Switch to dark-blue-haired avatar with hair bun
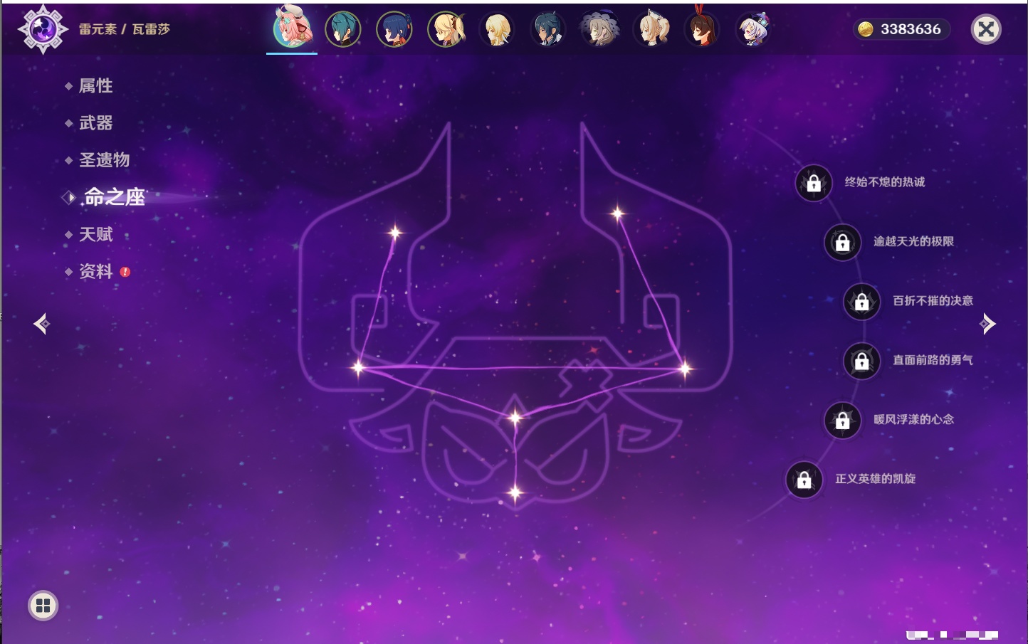 tap(394, 29)
